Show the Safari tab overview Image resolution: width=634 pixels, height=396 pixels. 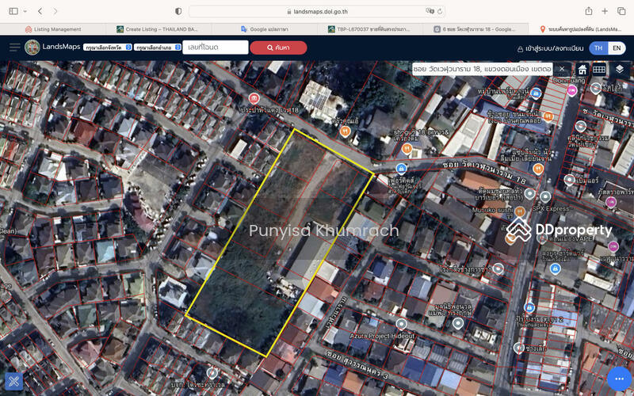(x=621, y=11)
